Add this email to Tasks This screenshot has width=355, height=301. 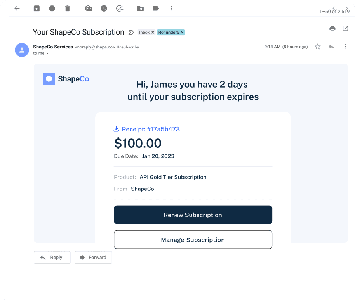(120, 9)
